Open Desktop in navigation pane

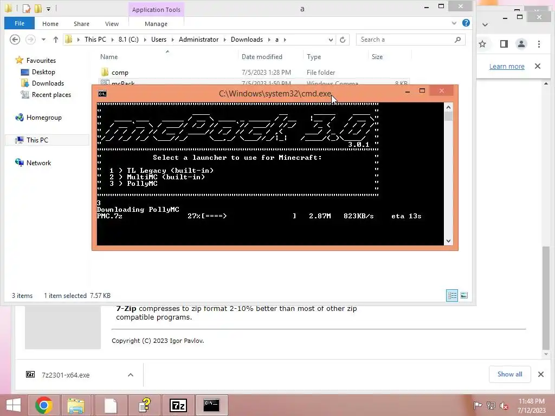coord(43,72)
